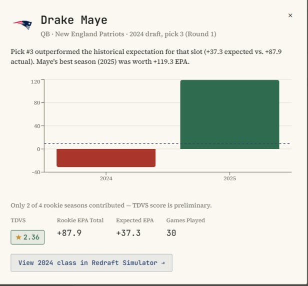Select the green 2025 season bar
The height and width of the screenshot is (286, 308).
pos(229,114)
